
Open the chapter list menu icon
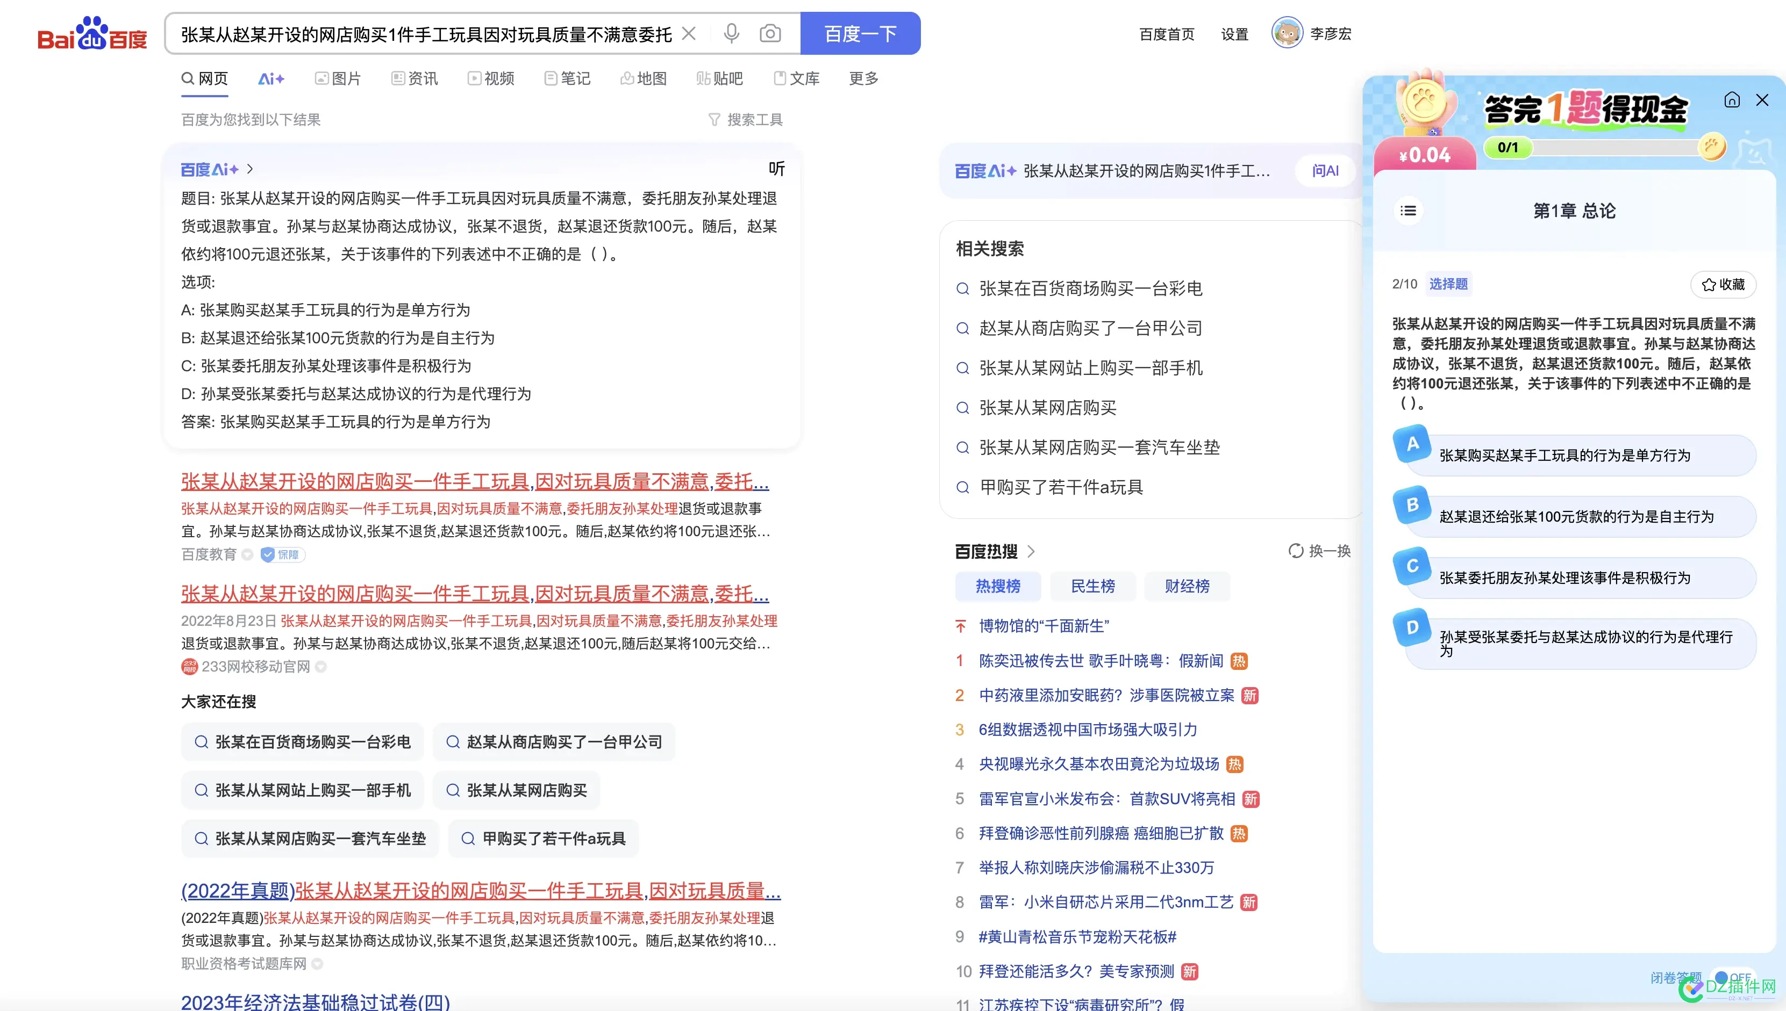point(1408,211)
